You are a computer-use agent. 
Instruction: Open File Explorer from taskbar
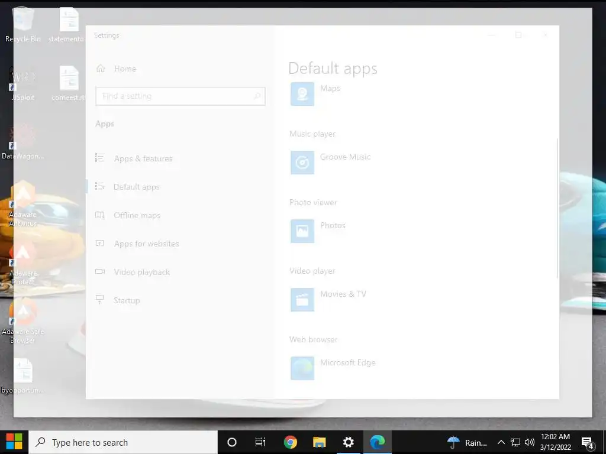[x=319, y=442]
